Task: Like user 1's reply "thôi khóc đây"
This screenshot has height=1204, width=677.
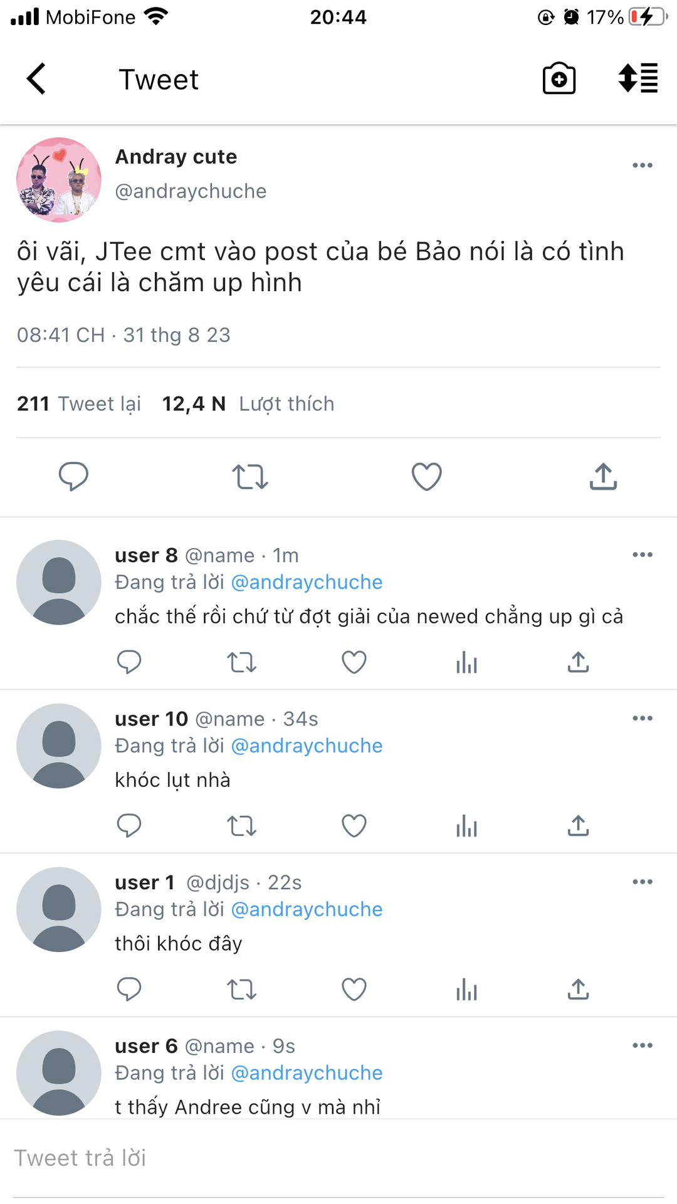Action: click(x=354, y=990)
